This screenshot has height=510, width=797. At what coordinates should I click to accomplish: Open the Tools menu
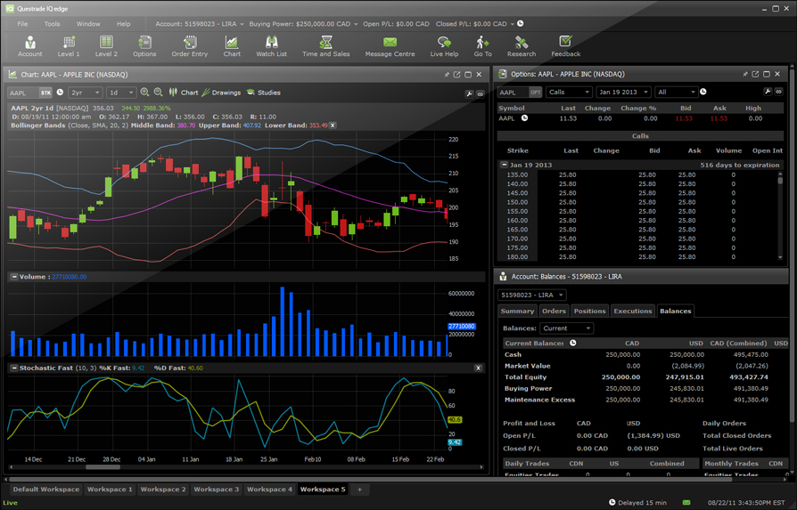coord(52,24)
